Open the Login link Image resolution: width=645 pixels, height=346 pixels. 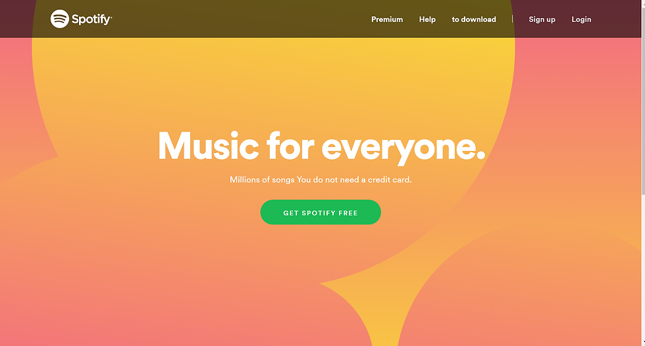[x=581, y=19]
